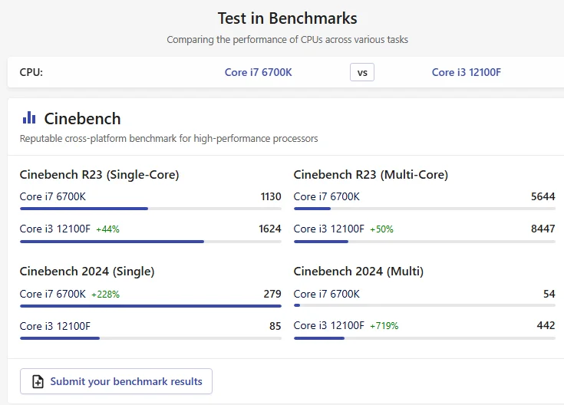Select the Cinebench R23 (Single-Core) title
Screen dimensions: 564x405
[x=99, y=175]
